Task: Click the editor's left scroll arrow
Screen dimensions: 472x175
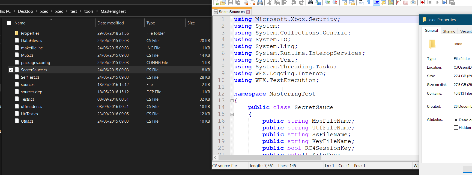Action: [216, 157]
